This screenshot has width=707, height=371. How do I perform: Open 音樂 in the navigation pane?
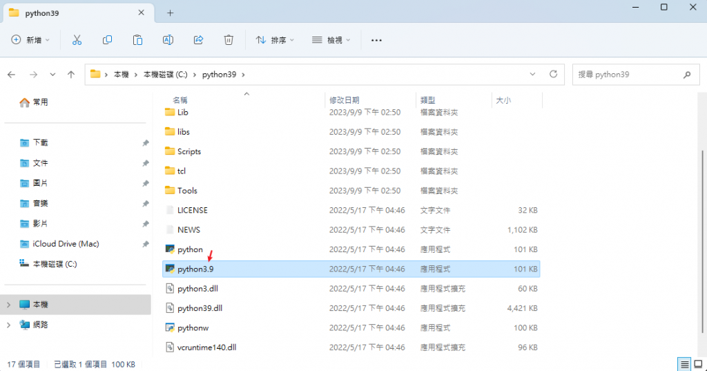click(40, 203)
